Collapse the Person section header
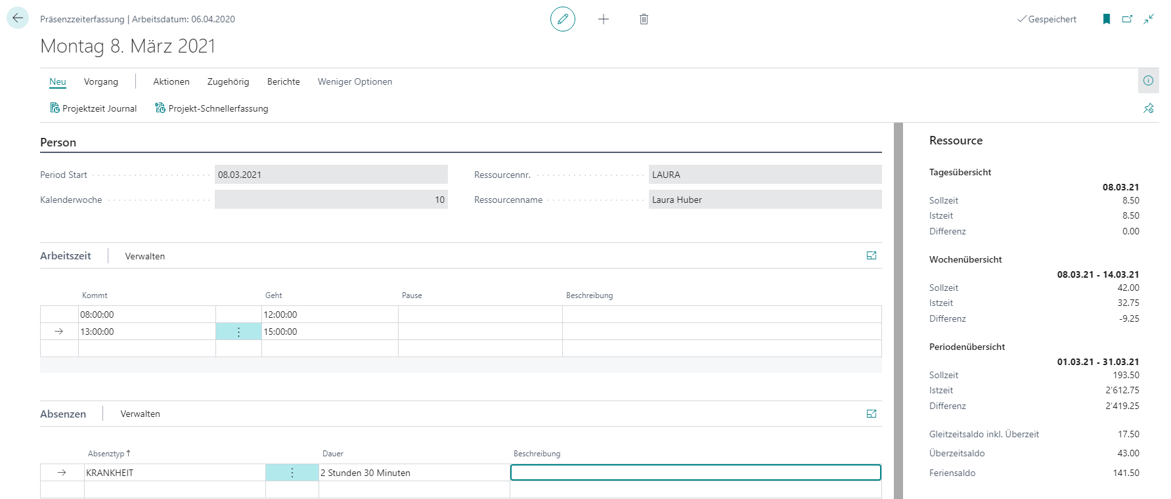The height and width of the screenshot is (499, 1171). pos(58,142)
